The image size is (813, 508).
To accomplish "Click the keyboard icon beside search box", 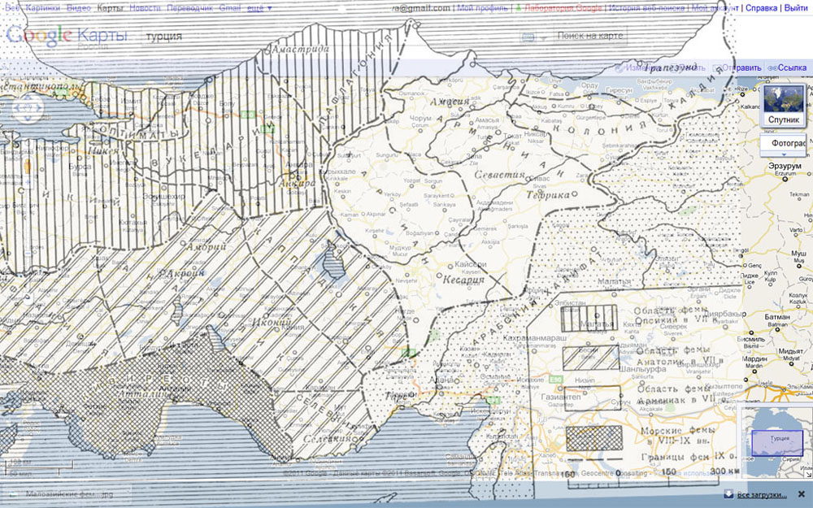I will tap(528, 37).
